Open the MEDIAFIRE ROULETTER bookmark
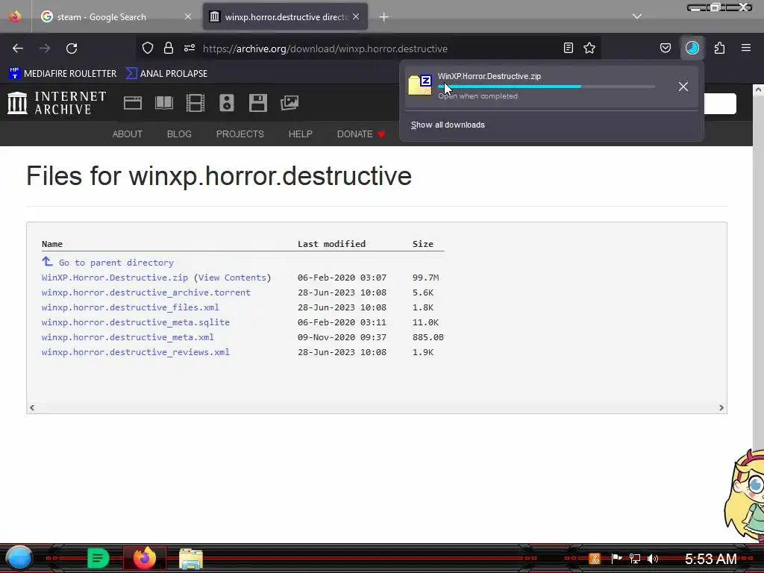Viewport: 764px width, 573px height. pos(63,73)
